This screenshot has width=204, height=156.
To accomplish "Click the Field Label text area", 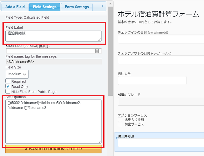I will (x=53, y=36).
